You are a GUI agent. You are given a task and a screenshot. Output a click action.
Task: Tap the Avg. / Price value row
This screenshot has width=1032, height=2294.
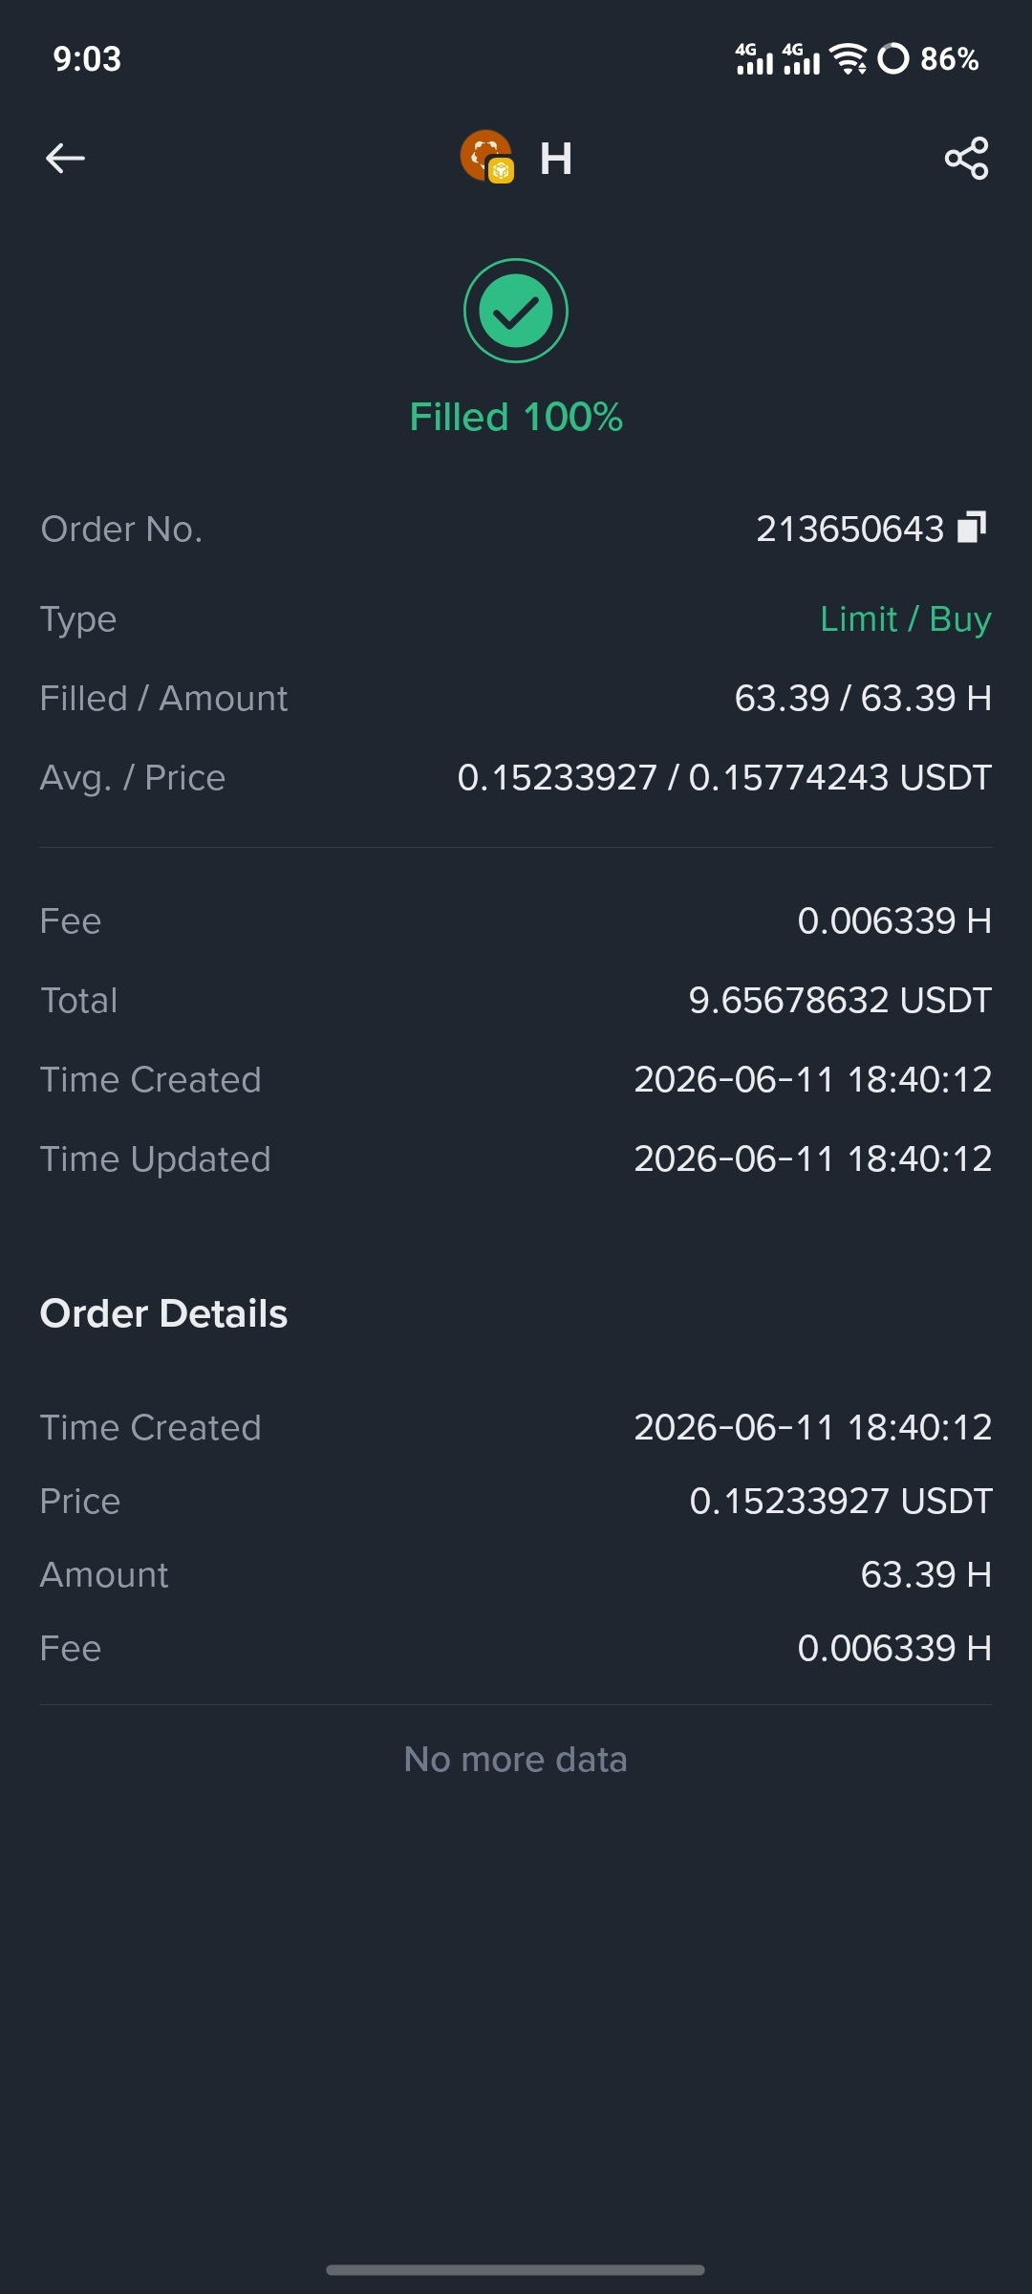pos(516,778)
